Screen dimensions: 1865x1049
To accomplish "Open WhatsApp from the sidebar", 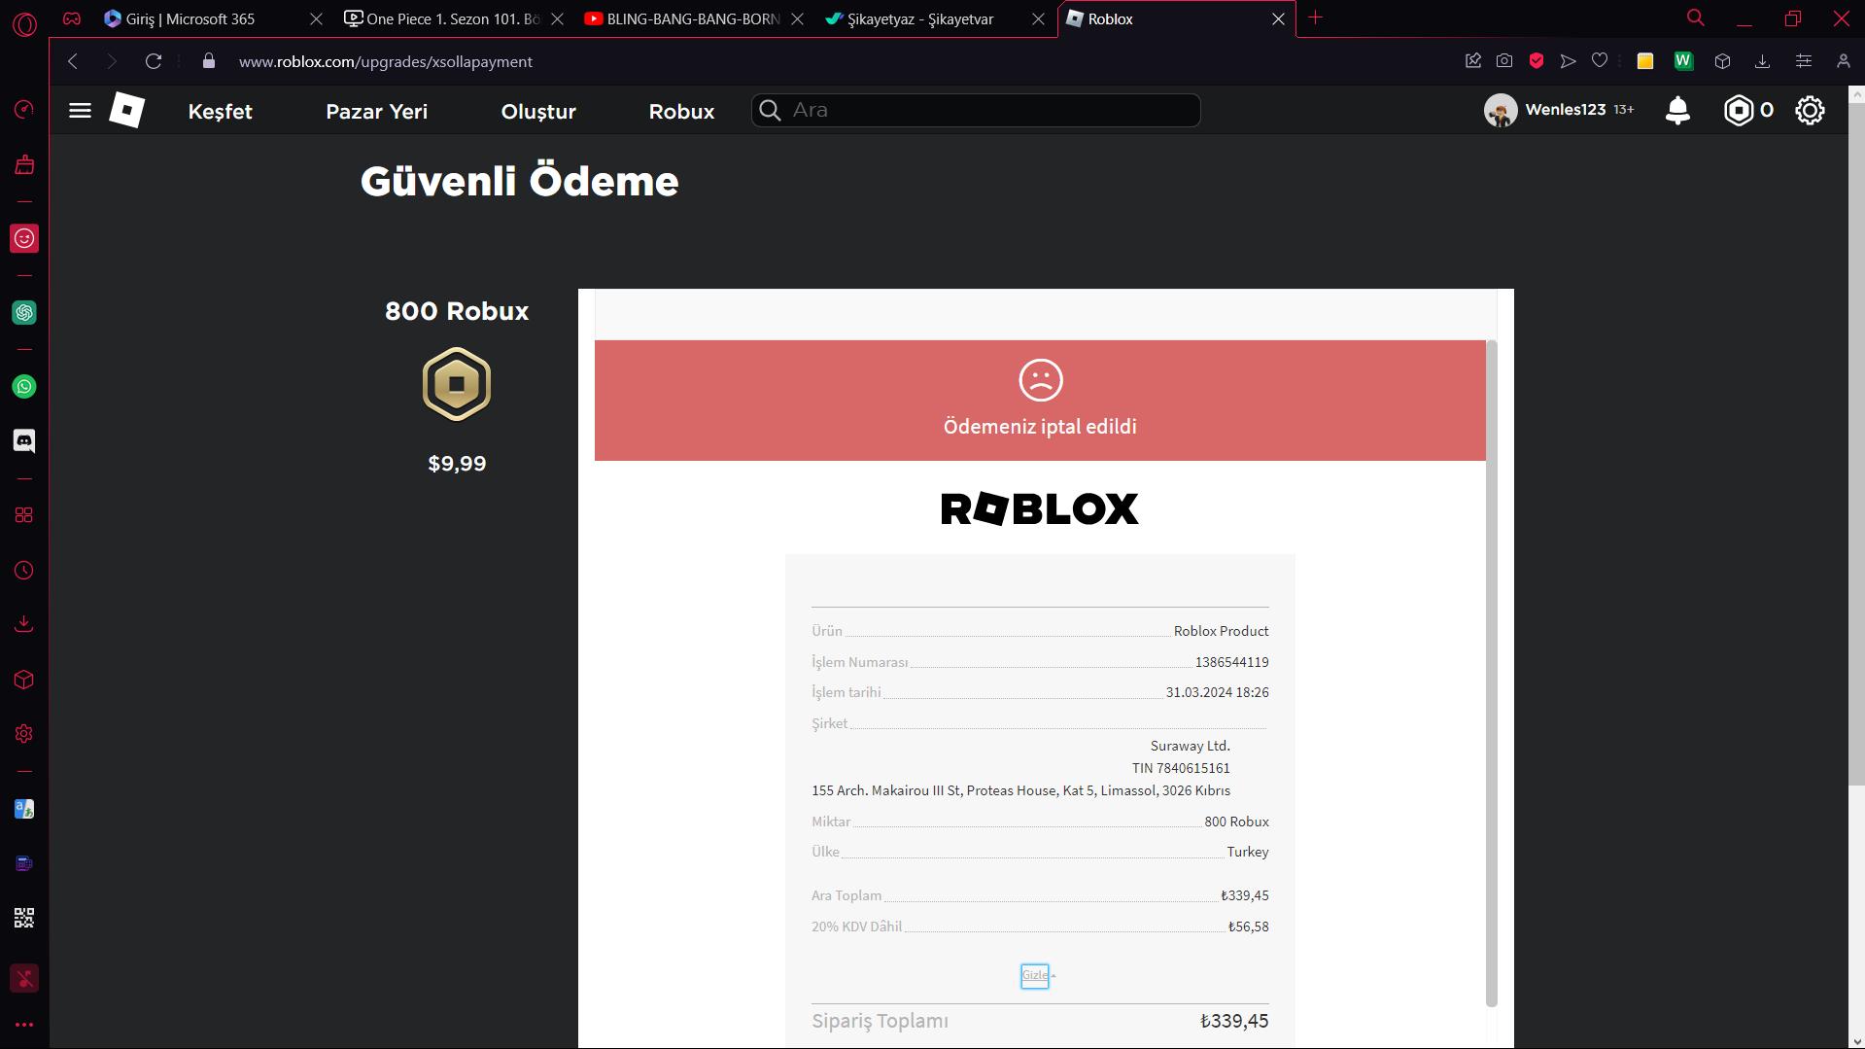I will [x=24, y=387].
